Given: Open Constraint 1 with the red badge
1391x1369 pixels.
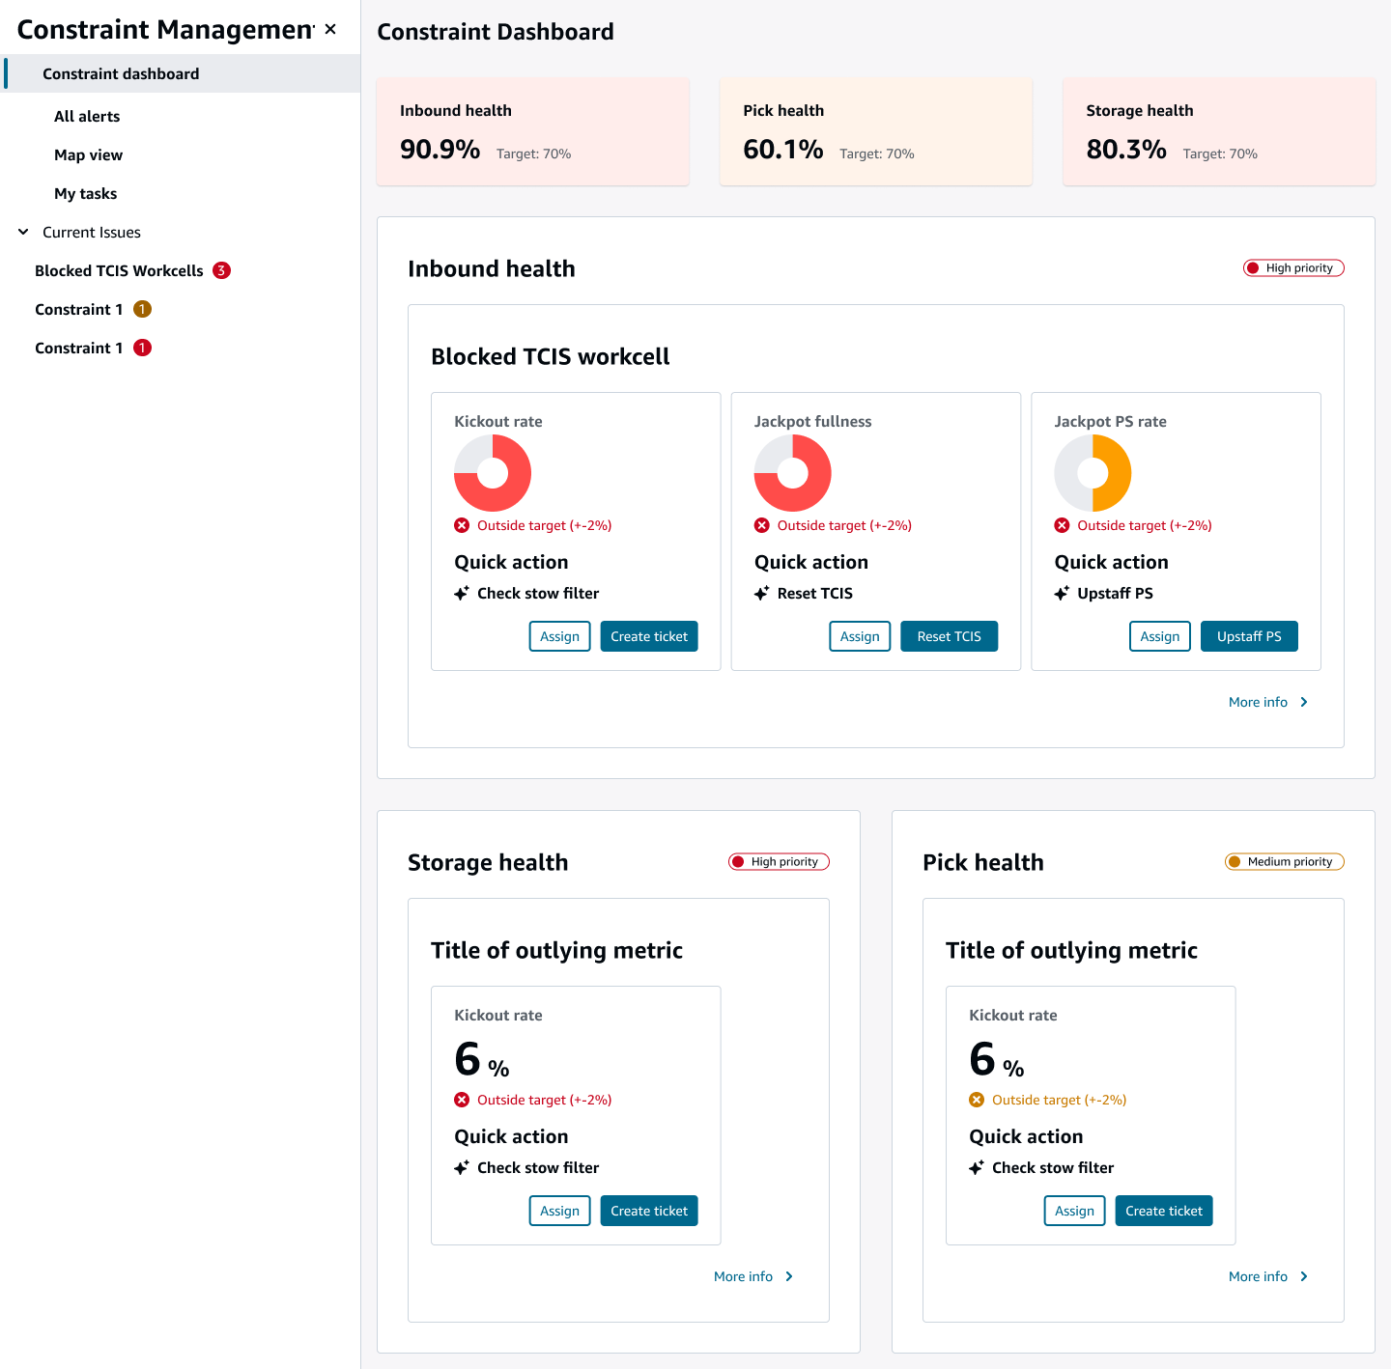Looking at the screenshot, I should coord(78,348).
